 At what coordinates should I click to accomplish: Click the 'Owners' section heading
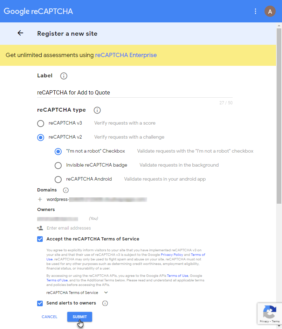click(46, 209)
